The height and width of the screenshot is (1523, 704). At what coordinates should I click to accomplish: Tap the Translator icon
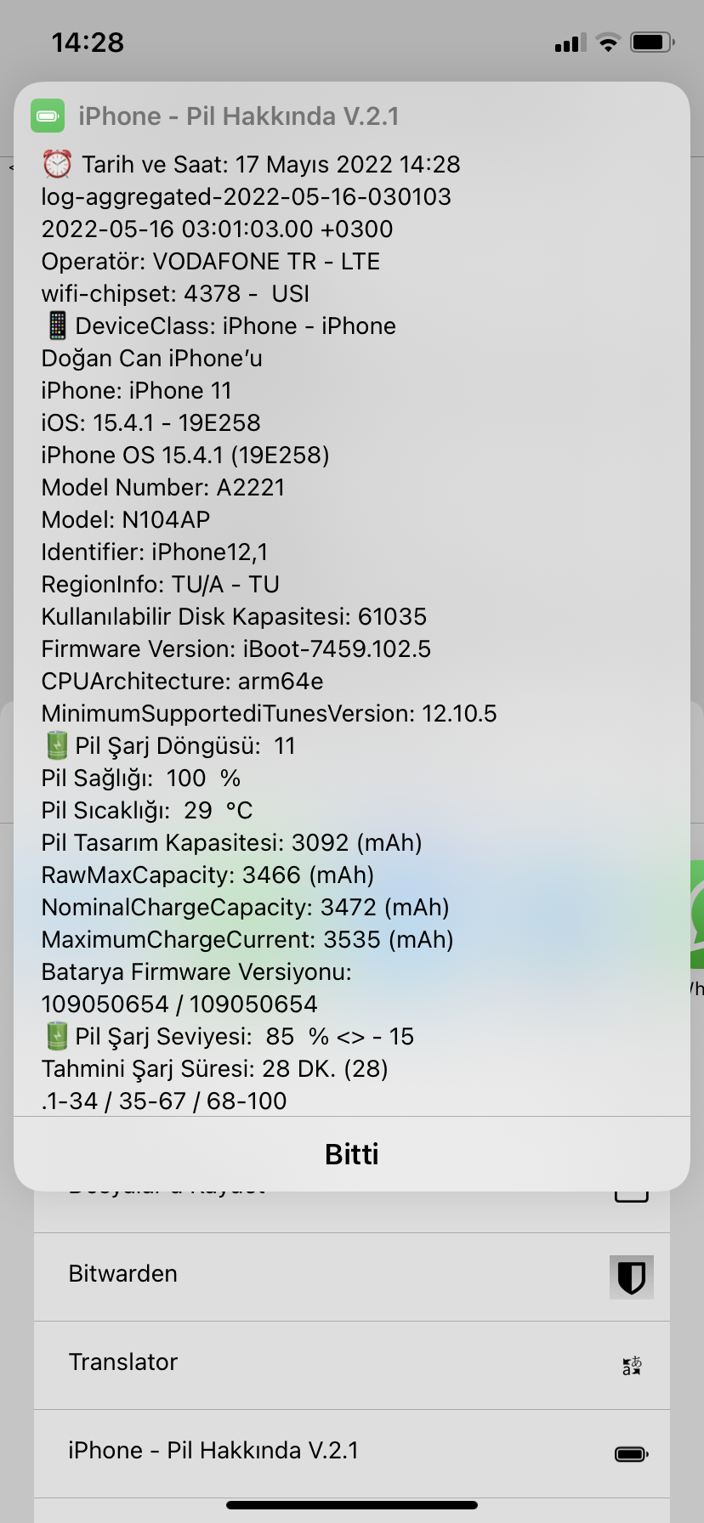(632, 1366)
